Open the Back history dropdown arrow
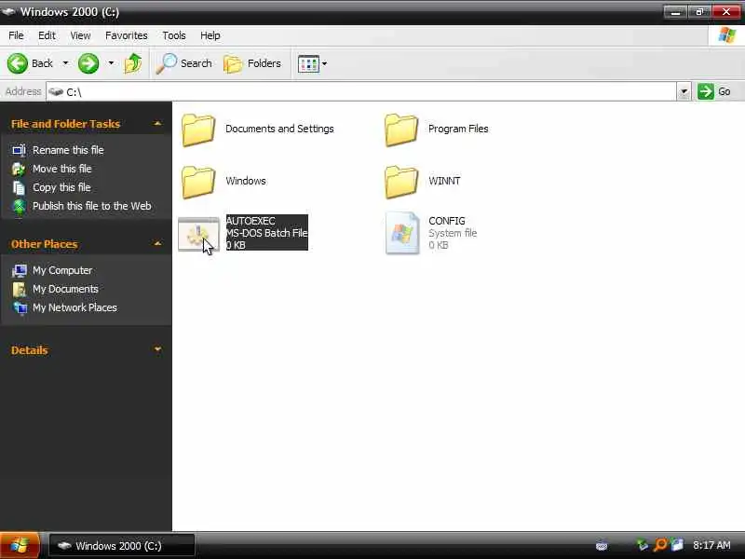Viewport: 745px width, 559px height. click(x=65, y=63)
